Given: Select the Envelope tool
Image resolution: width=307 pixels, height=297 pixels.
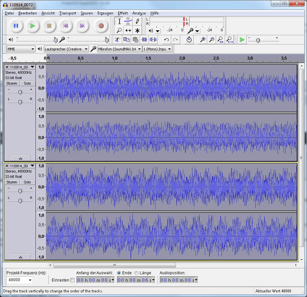Looking at the screenshot, I should point(128,21).
